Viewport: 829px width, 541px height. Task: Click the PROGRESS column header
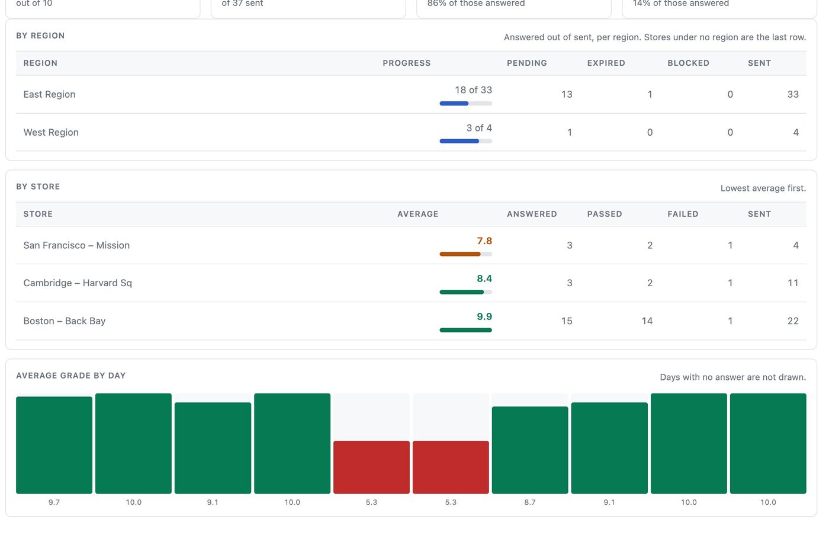click(407, 63)
